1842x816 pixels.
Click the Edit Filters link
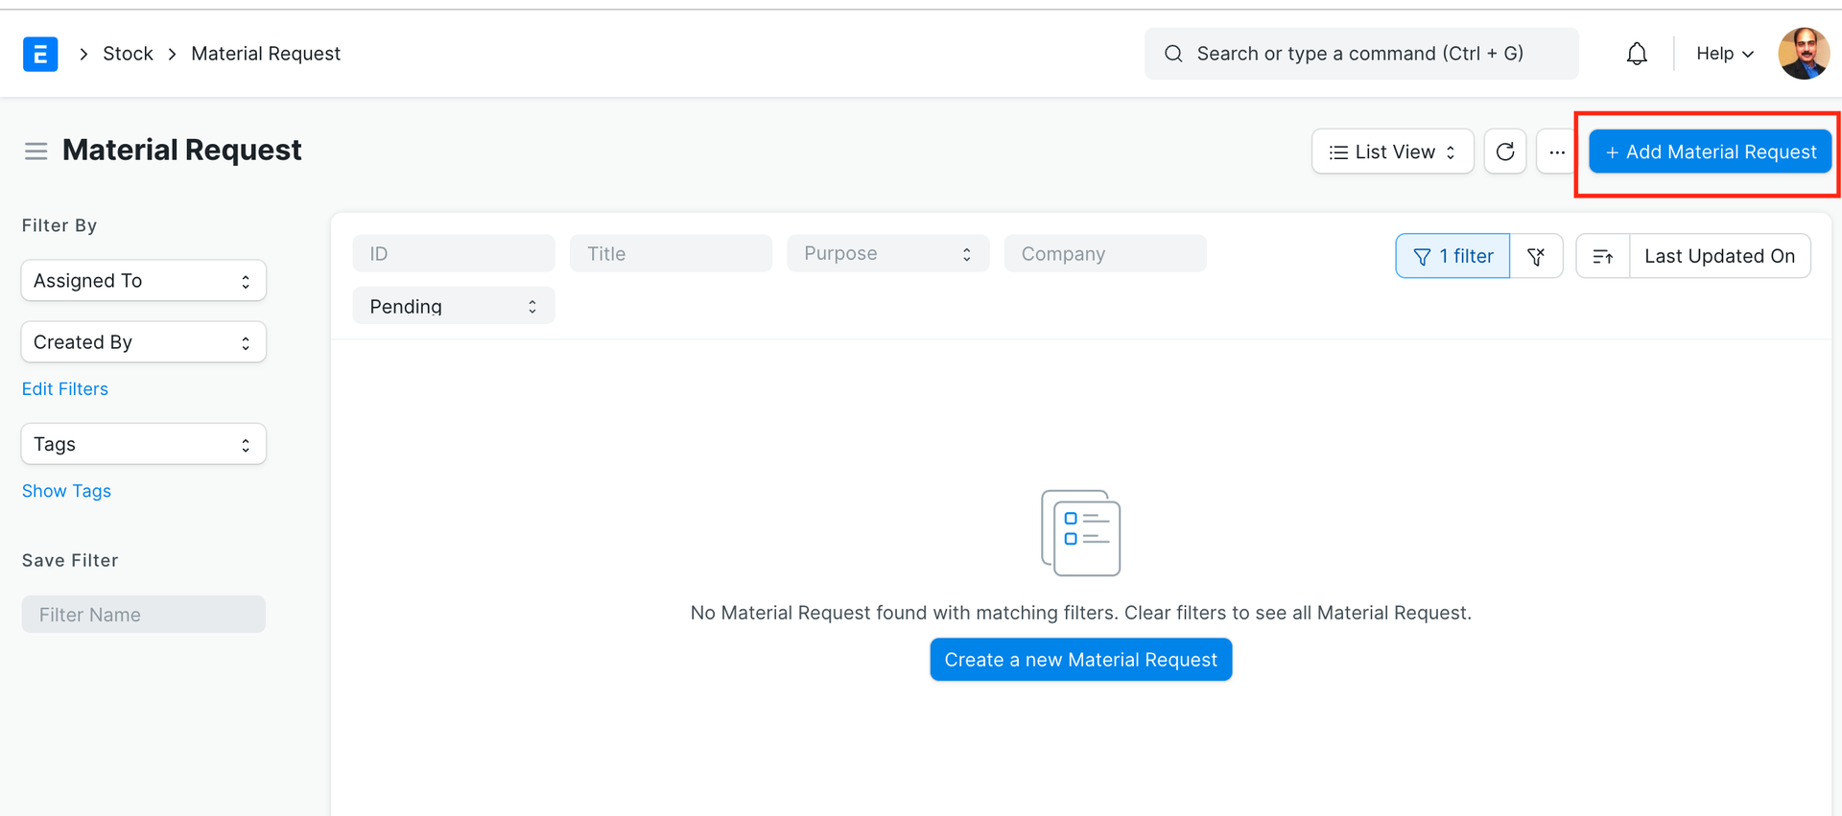click(x=65, y=389)
